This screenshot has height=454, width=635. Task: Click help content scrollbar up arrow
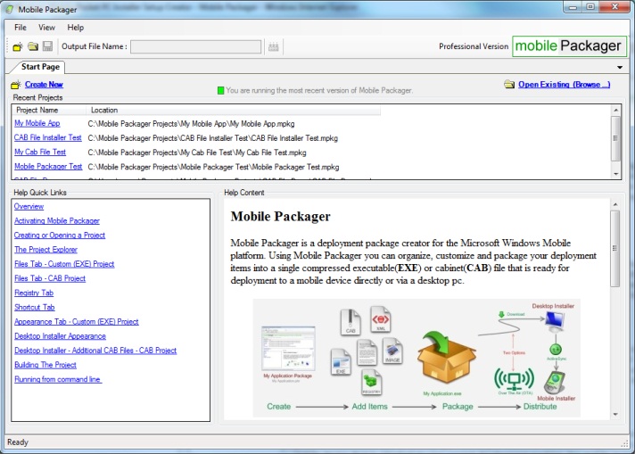615,204
